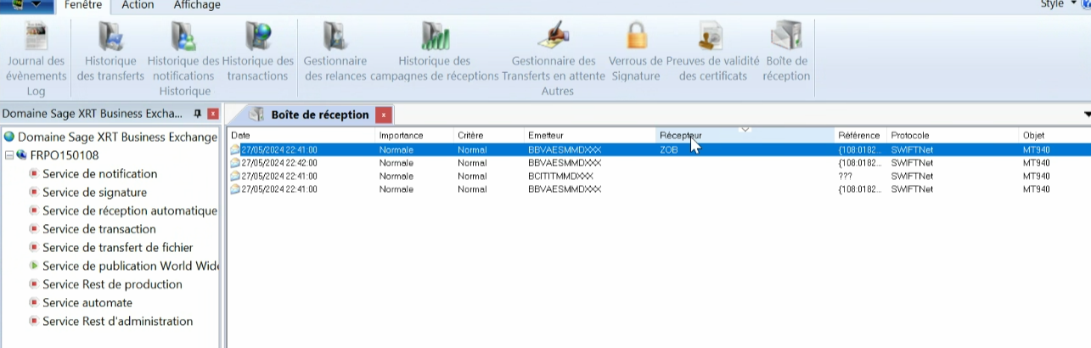Switch to the Affichage ribbon tab

[197, 5]
